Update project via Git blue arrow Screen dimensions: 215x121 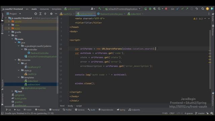point(178,9)
